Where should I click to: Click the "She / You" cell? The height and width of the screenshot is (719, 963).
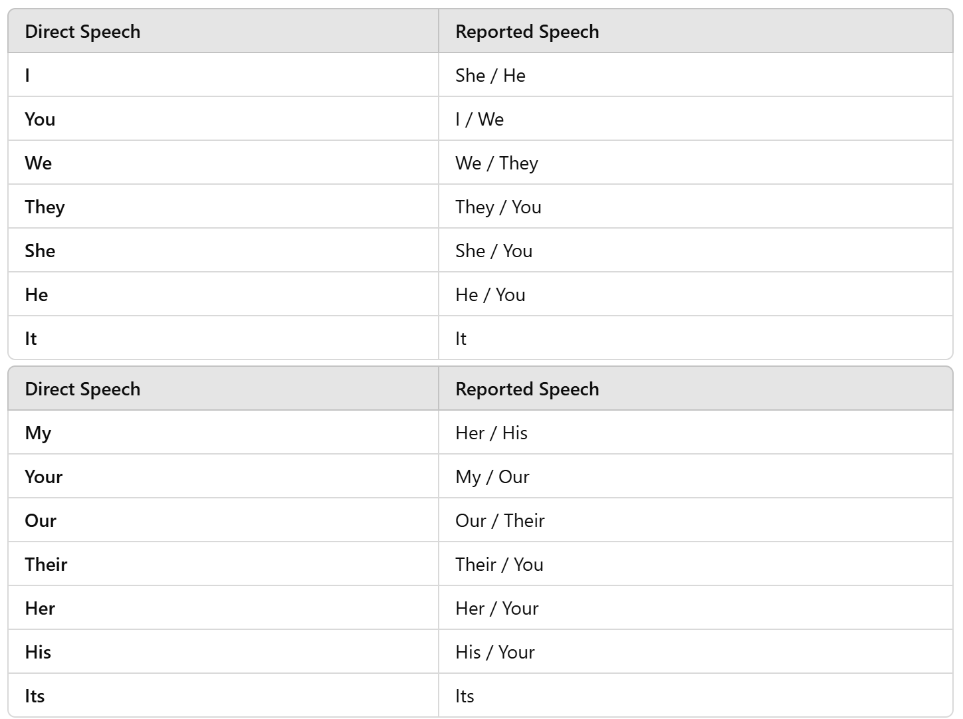tap(494, 251)
